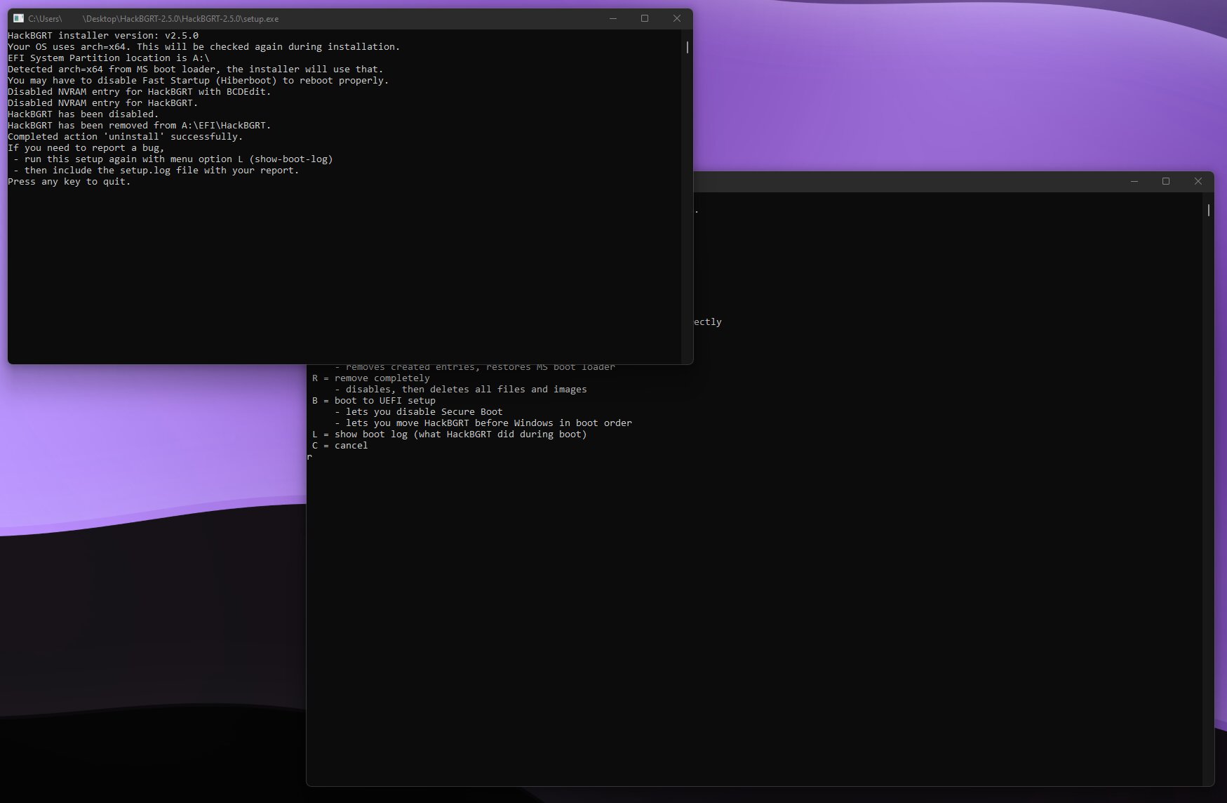The height and width of the screenshot is (803, 1227).
Task: Click 'then include the setup.log file' line
Action: [x=156, y=171]
